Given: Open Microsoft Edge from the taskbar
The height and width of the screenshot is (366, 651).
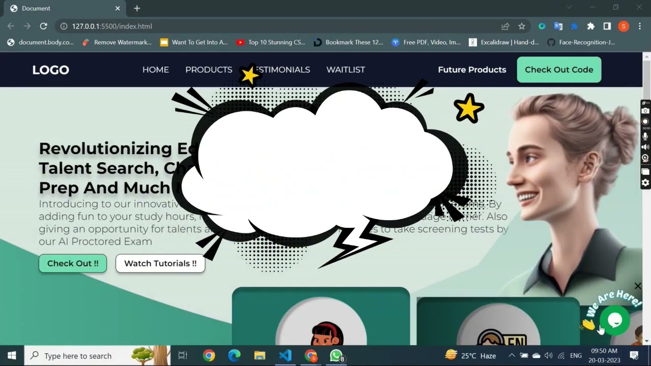Looking at the screenshot, I should (x=234, y=356).
